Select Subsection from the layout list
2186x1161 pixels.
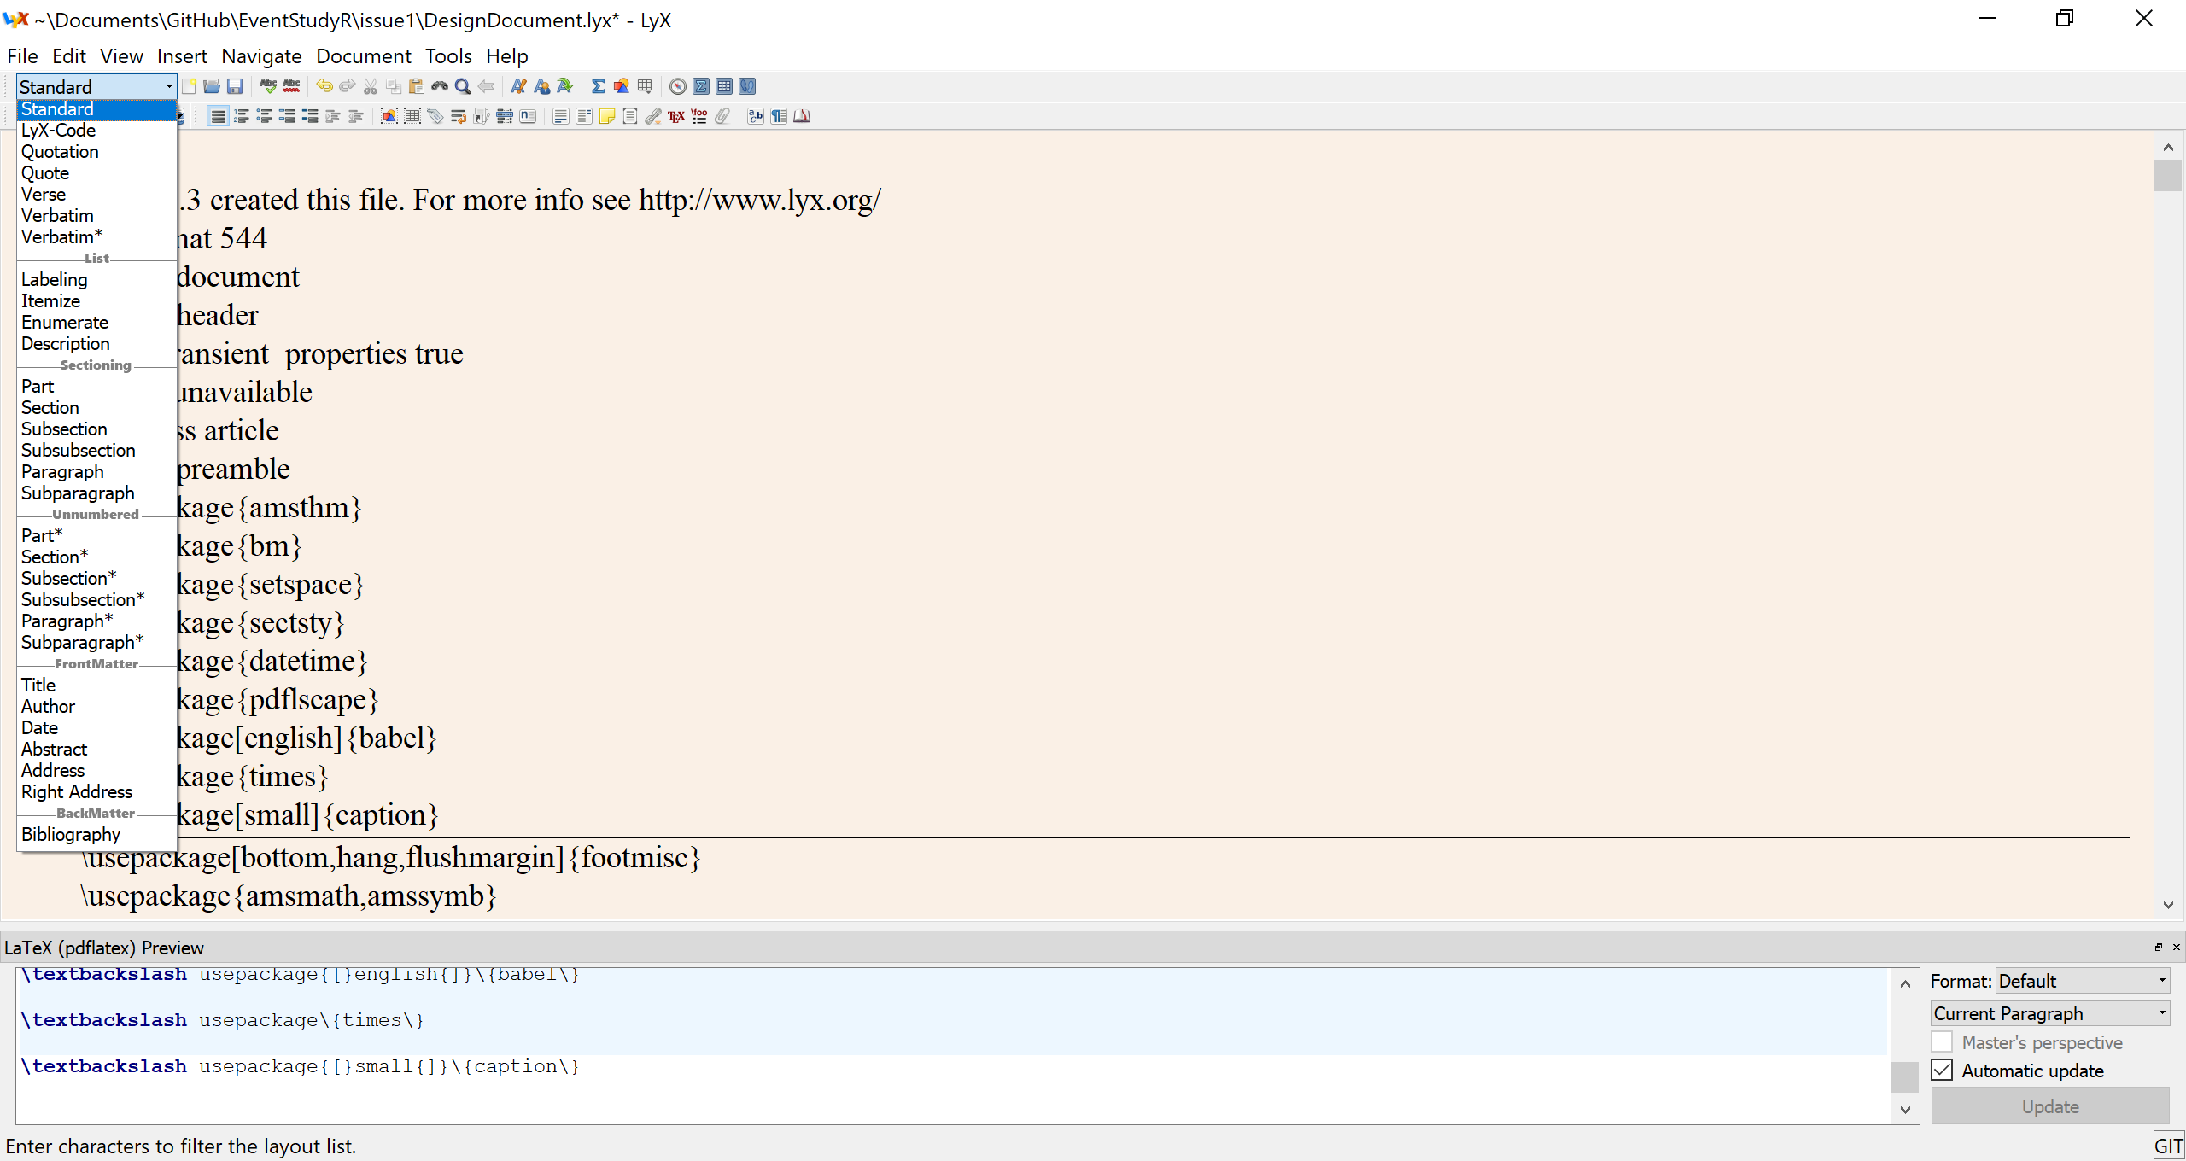[x=64, y=429]
